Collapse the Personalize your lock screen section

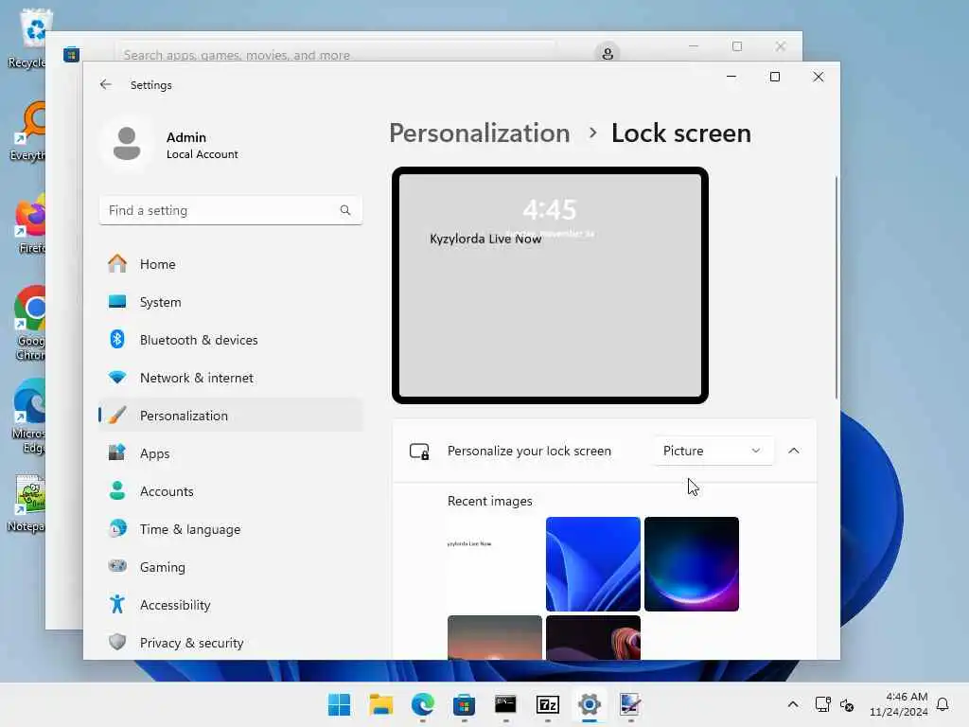[794, 451]
